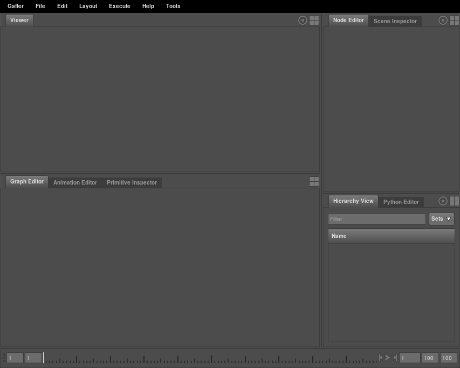The height and width of the screenshot is (368, 460).
Task: Toggle the Hierarchy View pin target icon
Action: pyautogui.click(x=443, y=201)
